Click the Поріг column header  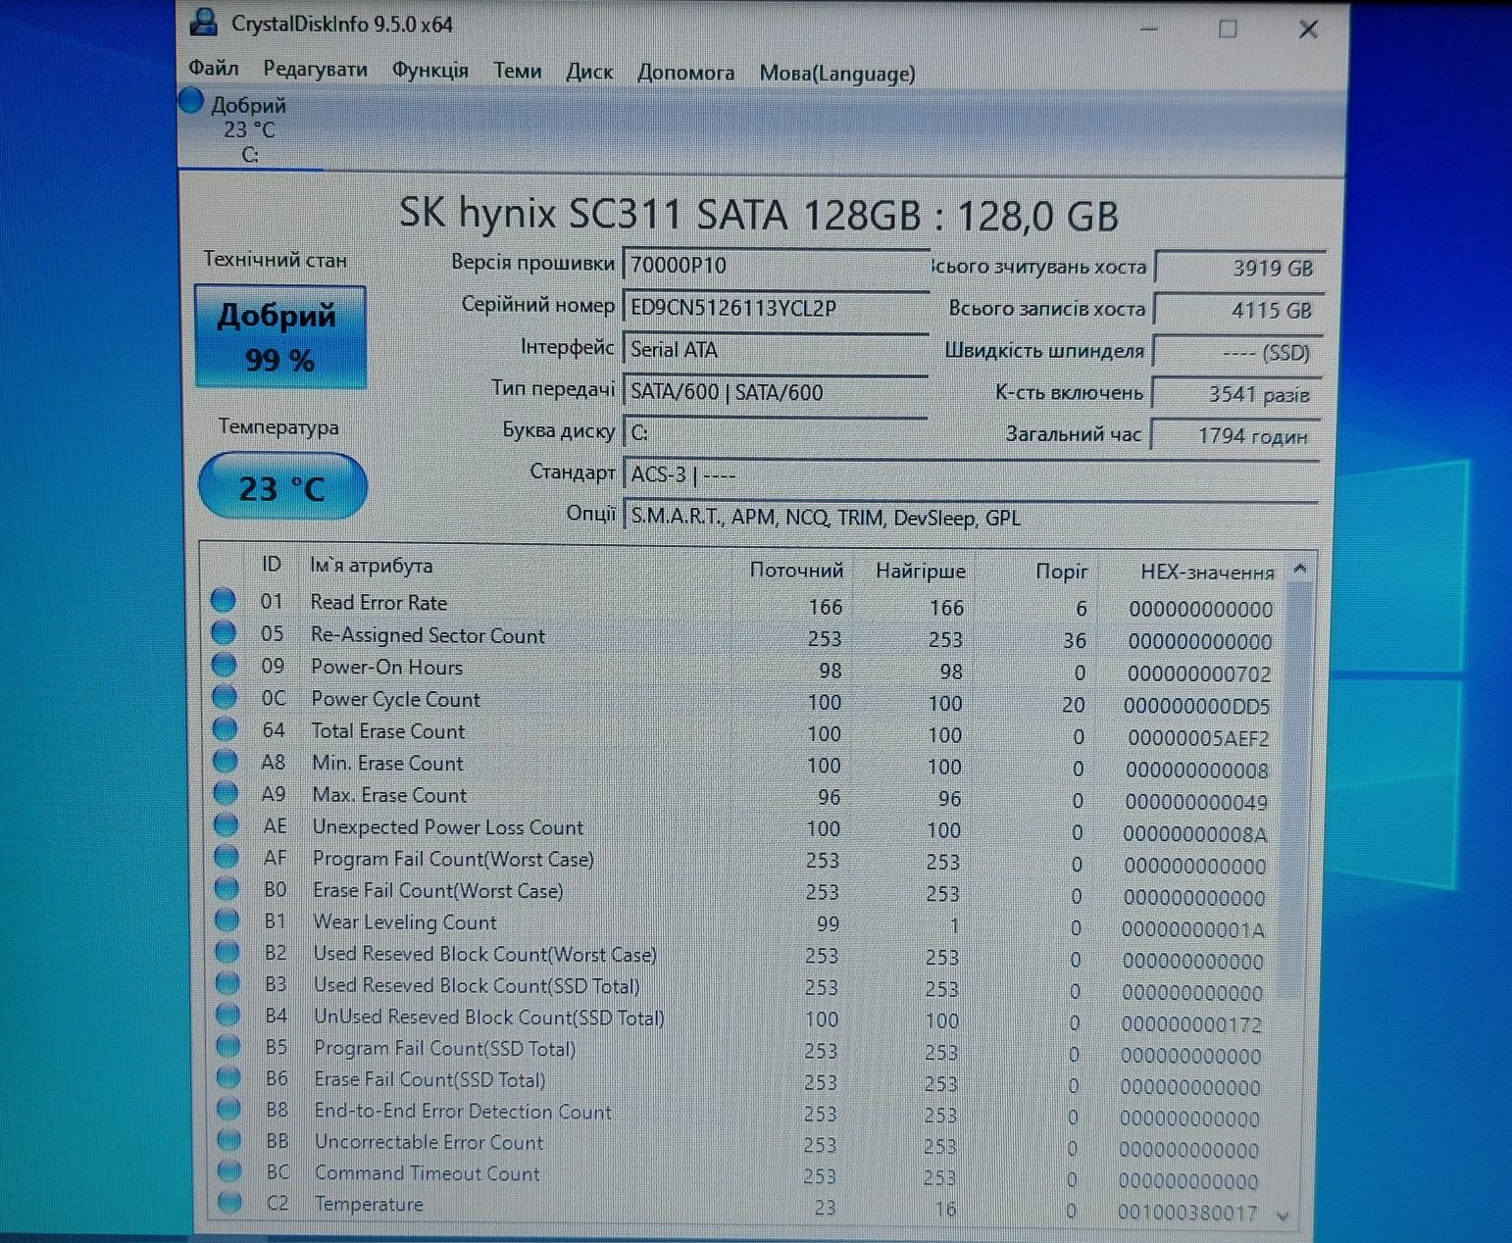coord(1062,572)
